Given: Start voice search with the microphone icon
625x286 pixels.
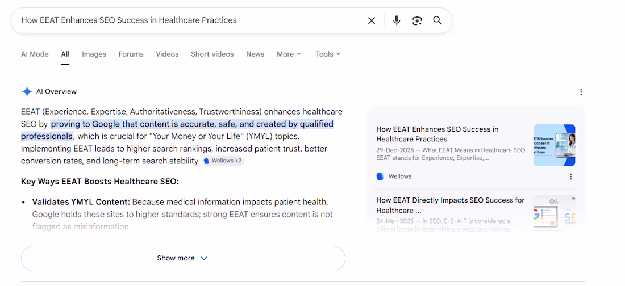Looking at the screenshot, I should (396, 20).
